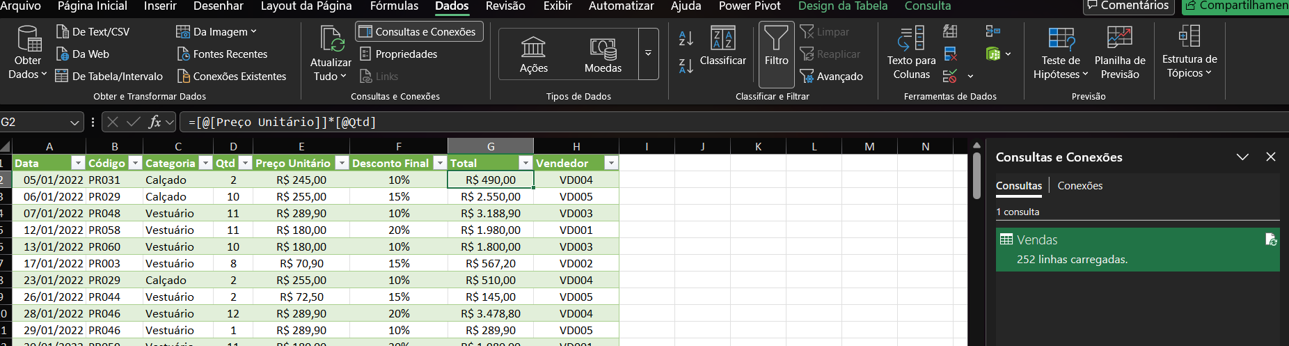Open filter dropdown for Preço Unitário

point(342,163)
